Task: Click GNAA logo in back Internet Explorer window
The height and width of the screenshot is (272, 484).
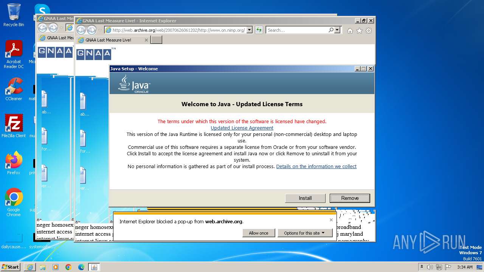Action: (55, 52)
